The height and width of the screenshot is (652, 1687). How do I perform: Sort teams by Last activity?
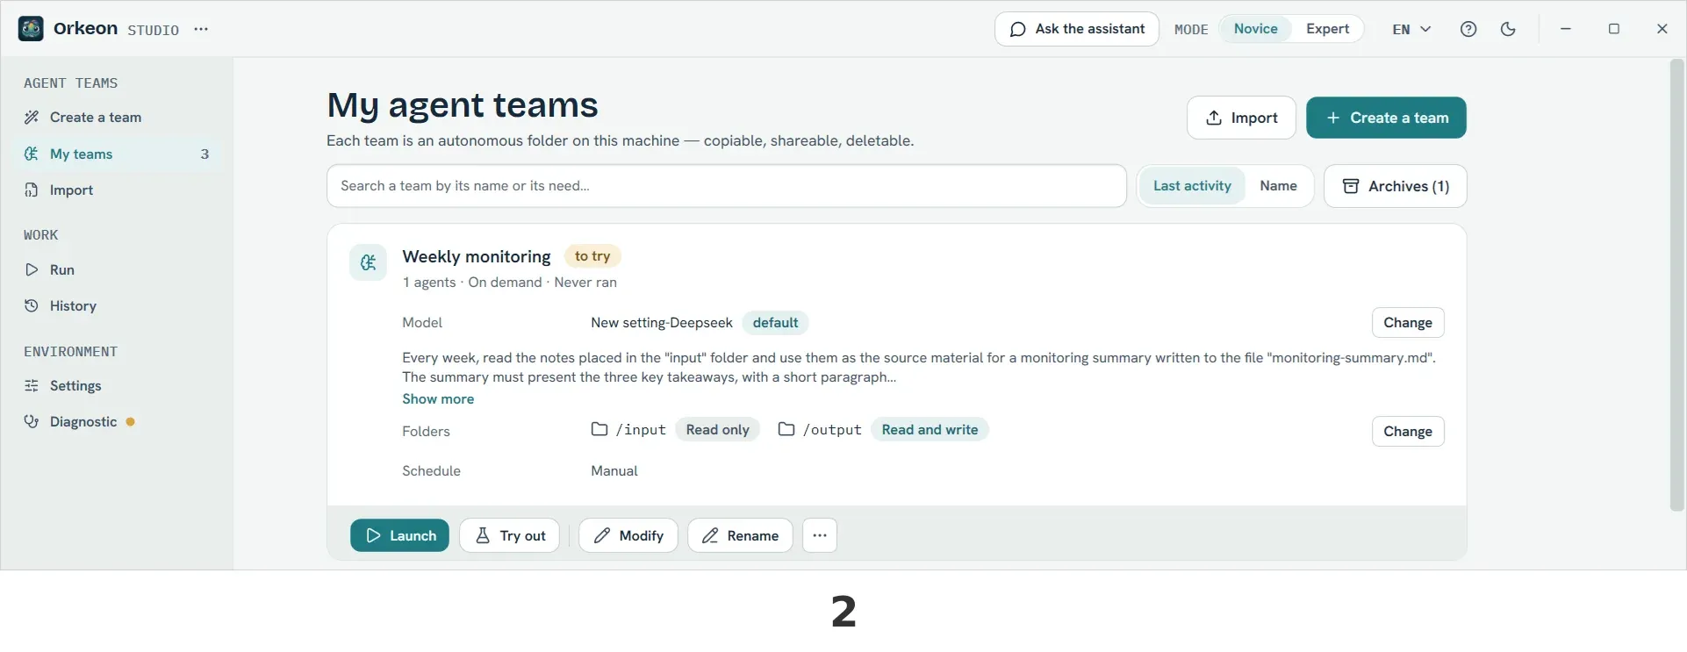coord(1192,186)
